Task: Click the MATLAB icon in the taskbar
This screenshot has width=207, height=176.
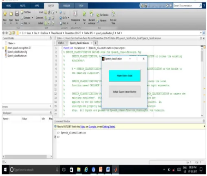Action: [x=115, y=169]
